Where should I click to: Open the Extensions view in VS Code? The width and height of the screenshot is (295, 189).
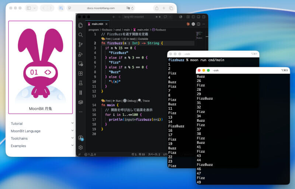(x=80, y=73)
